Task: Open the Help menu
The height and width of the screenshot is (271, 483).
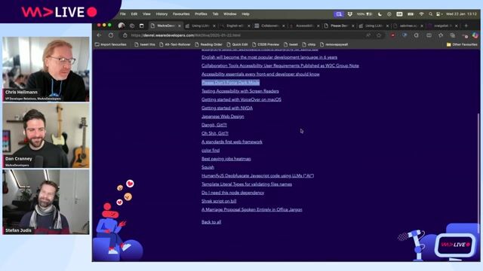Action: click(x=245, y=14)
